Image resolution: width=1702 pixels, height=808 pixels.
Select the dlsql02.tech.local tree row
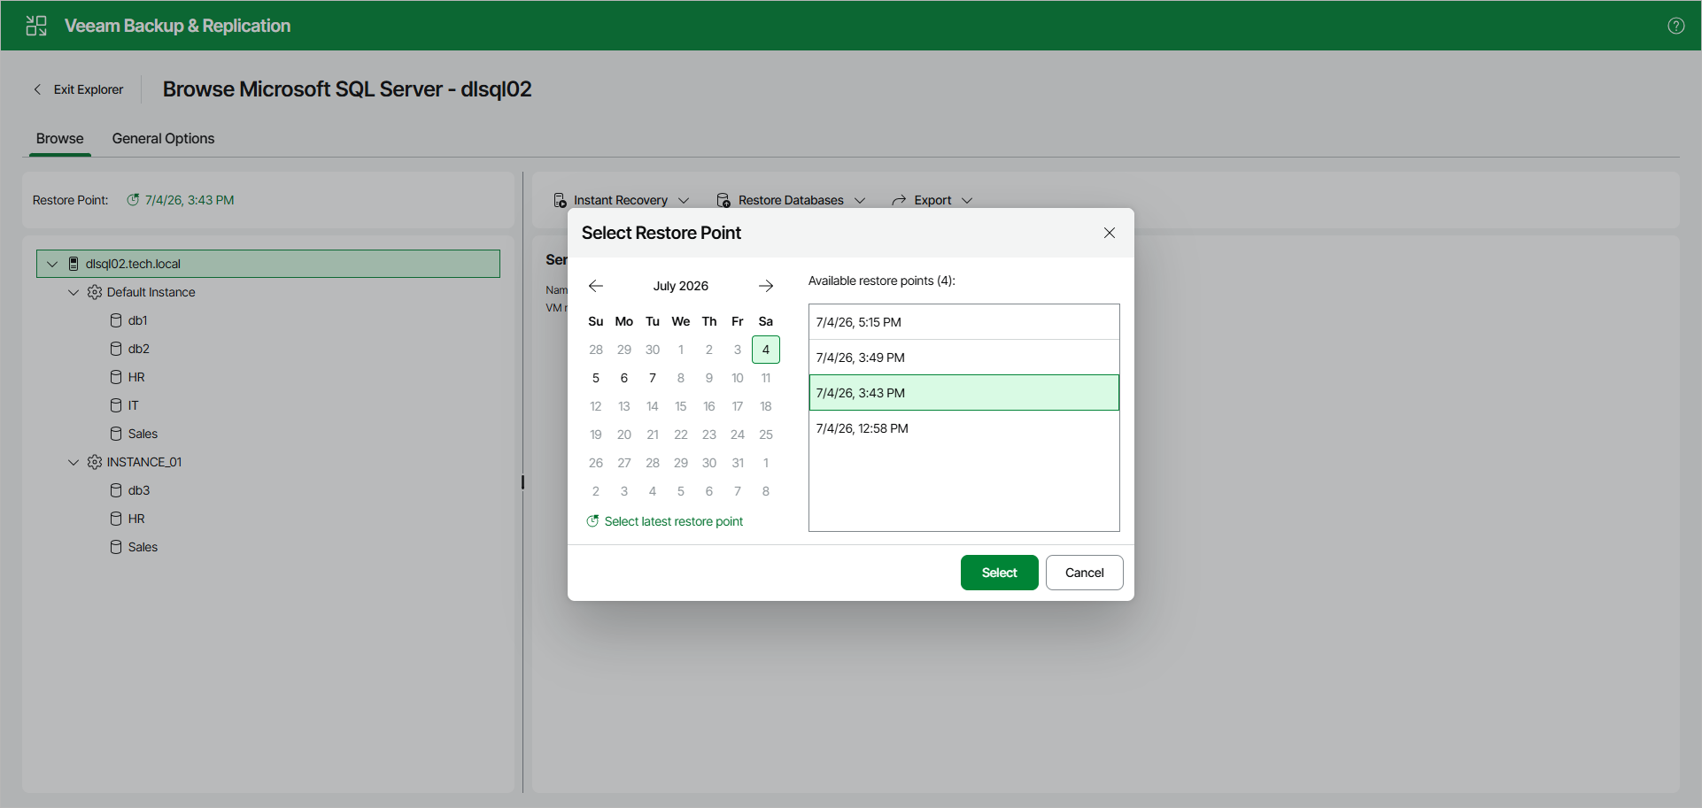tap(268, 264)
